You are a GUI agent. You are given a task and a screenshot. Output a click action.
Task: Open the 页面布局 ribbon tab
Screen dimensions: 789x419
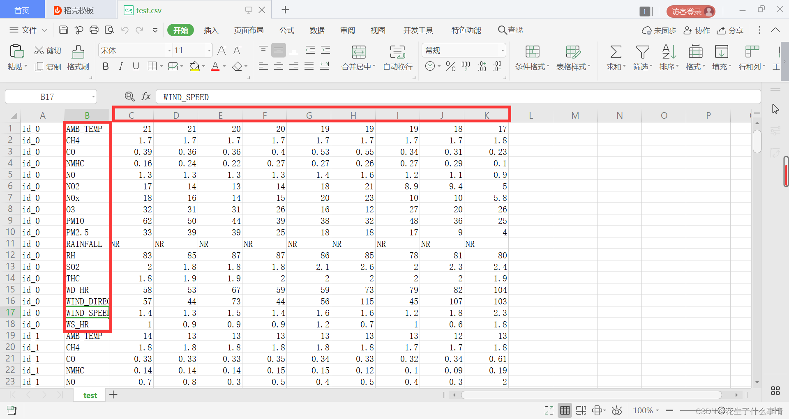pyautogui.click(x=249, y=30)
